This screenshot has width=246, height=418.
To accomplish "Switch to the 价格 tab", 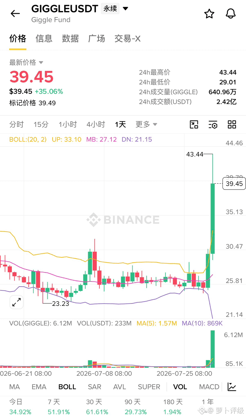I will tap(18, 38).
